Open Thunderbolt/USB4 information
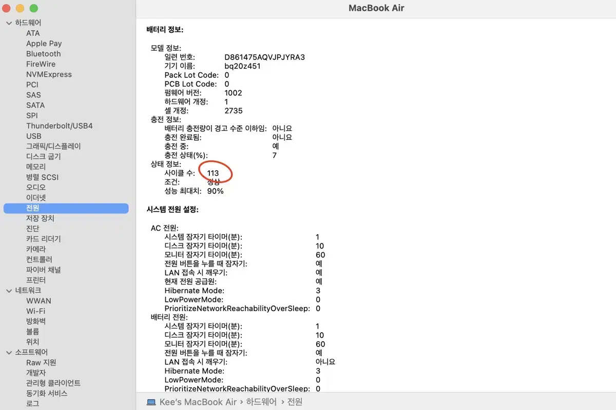616x410 pixels. tap(60, 126)
